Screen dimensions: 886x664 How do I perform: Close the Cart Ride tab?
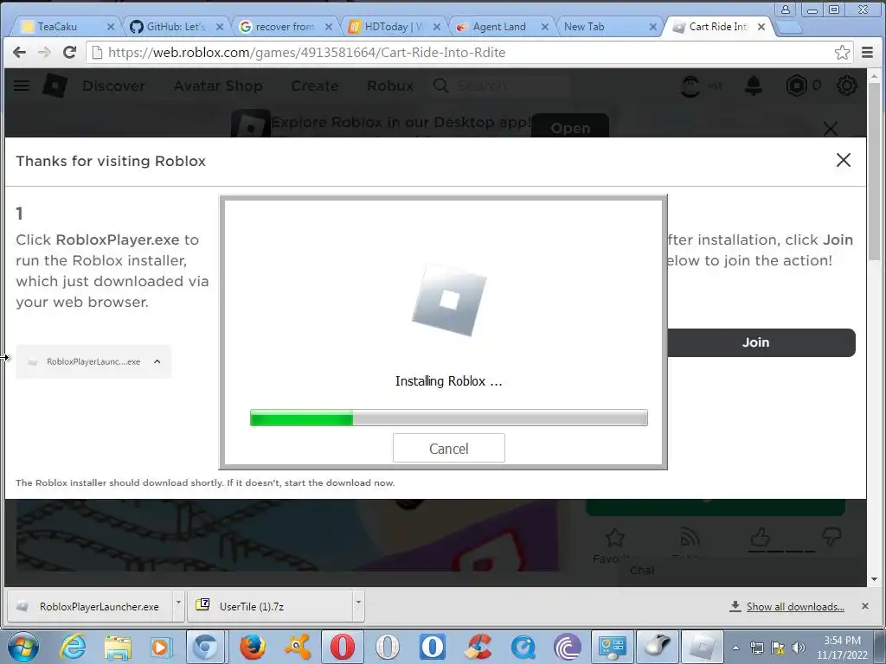click(x=761, y=27)
